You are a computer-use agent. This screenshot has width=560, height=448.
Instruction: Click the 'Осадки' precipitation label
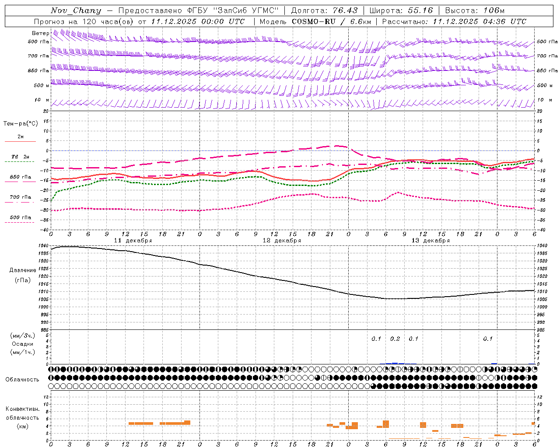click(x=23, y=344)
